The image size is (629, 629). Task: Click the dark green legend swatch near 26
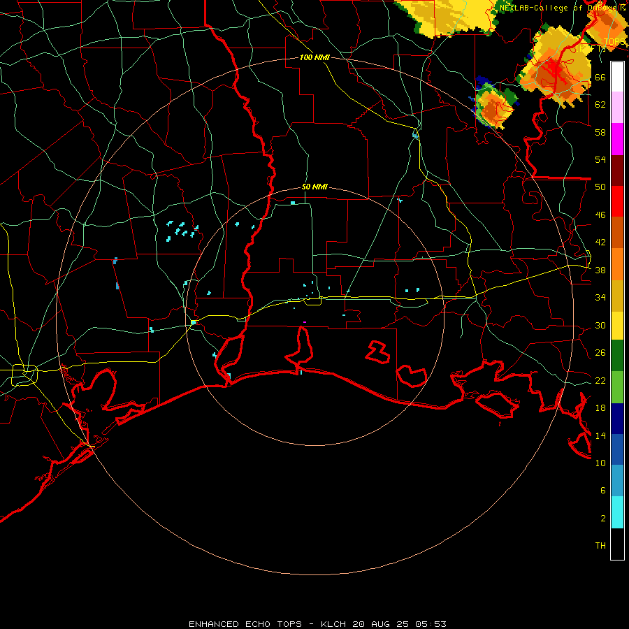617,356
